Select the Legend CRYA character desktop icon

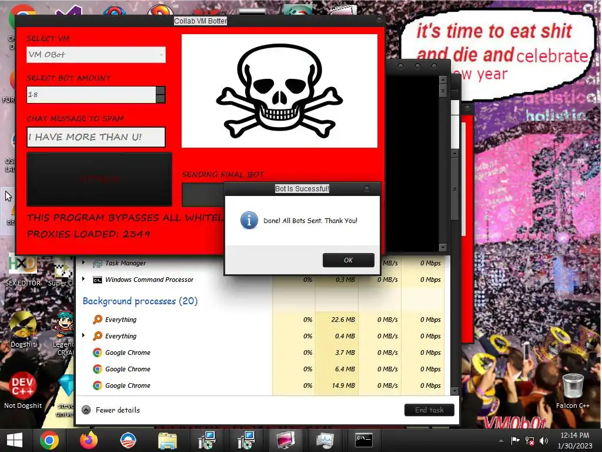click(65, 334)
